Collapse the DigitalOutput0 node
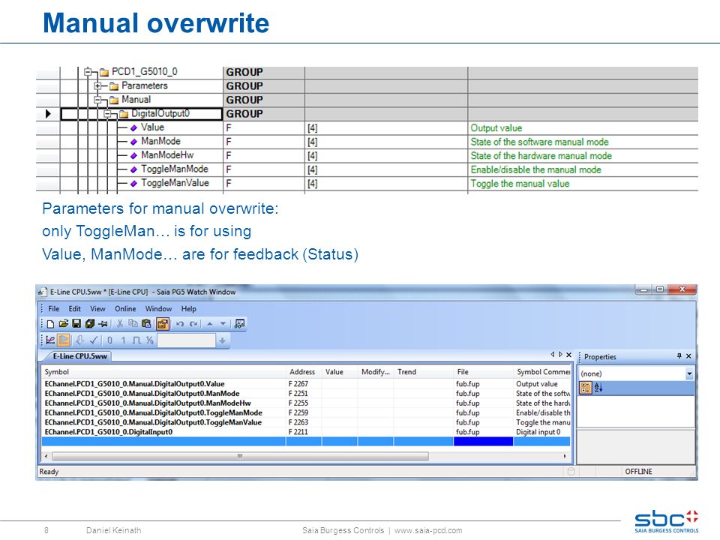This screenshot has height=540, width=720. [x=107, y=114]
